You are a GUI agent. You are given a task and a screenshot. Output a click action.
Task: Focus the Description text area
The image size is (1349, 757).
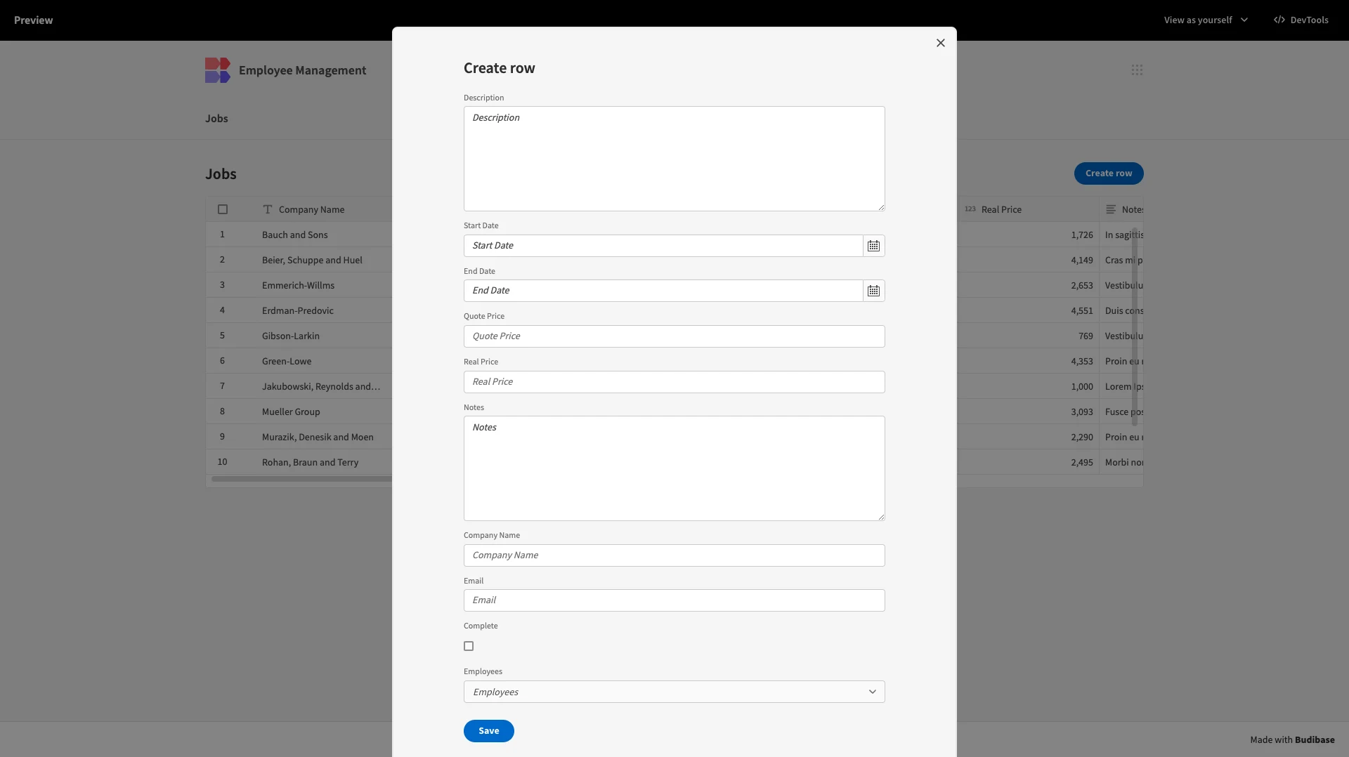pyautogui.click(x=674, y=159)
